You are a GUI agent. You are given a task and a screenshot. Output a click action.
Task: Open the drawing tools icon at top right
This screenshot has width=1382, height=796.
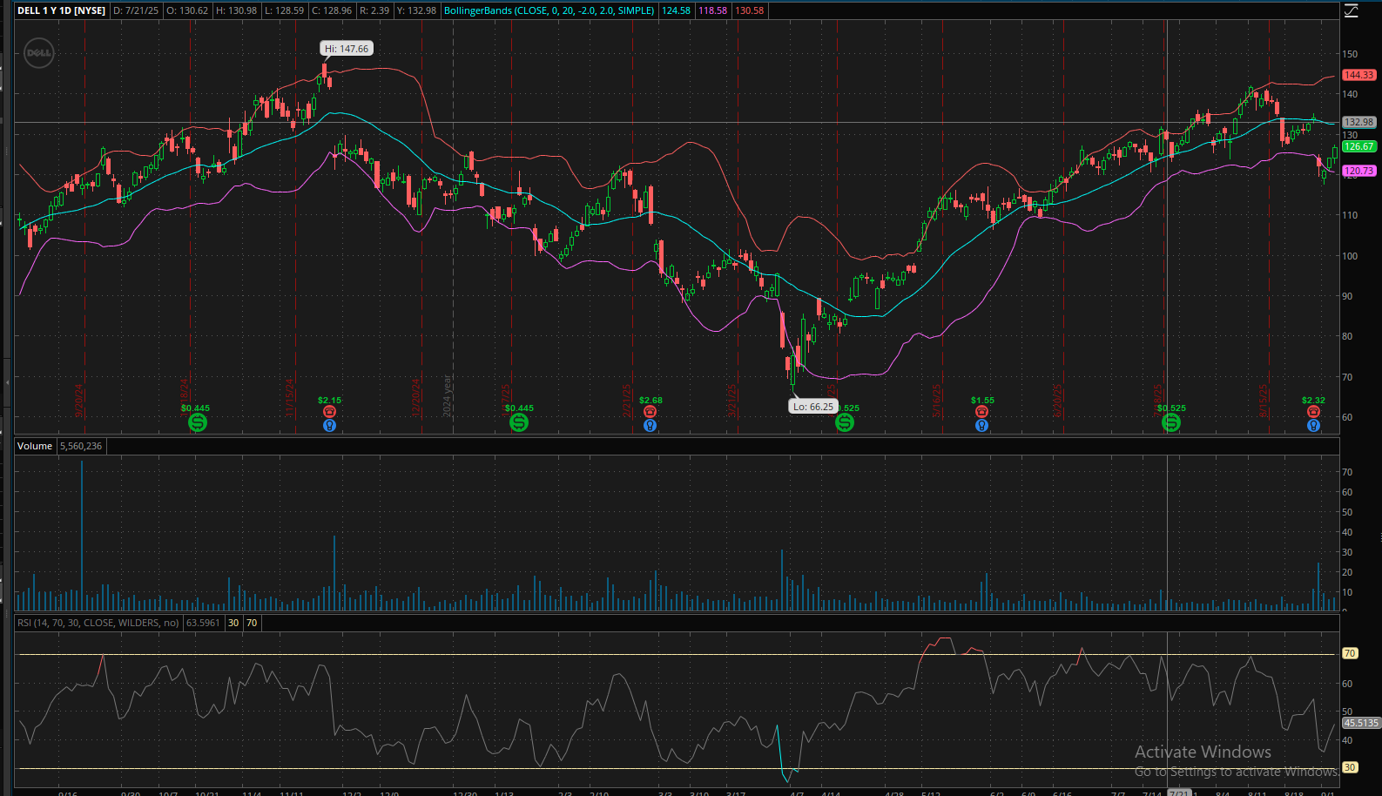(1351, 10)
